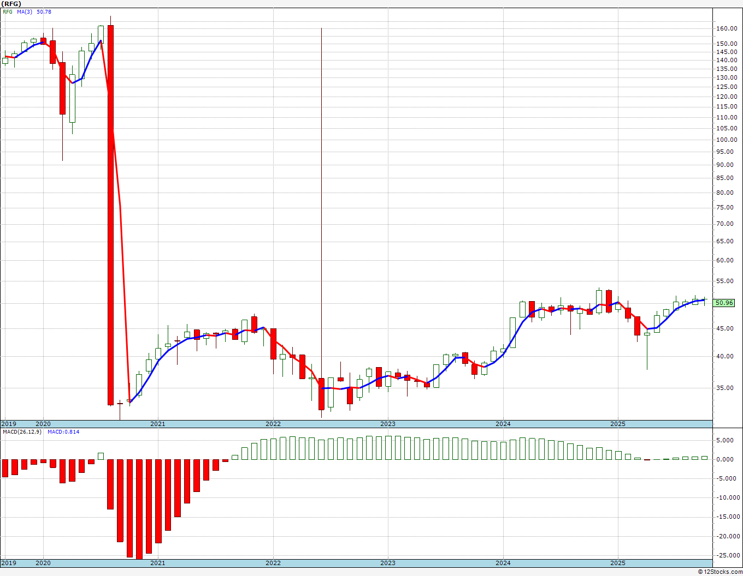The width and height of the screenshot is (743, 576).
Task: Click the 45.00 price axis label
Action: (x=726, y=328)
